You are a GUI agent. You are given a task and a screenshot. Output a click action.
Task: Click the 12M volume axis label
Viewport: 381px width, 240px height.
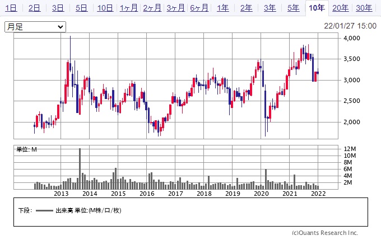pyautogui.click(x=350, y=149)
